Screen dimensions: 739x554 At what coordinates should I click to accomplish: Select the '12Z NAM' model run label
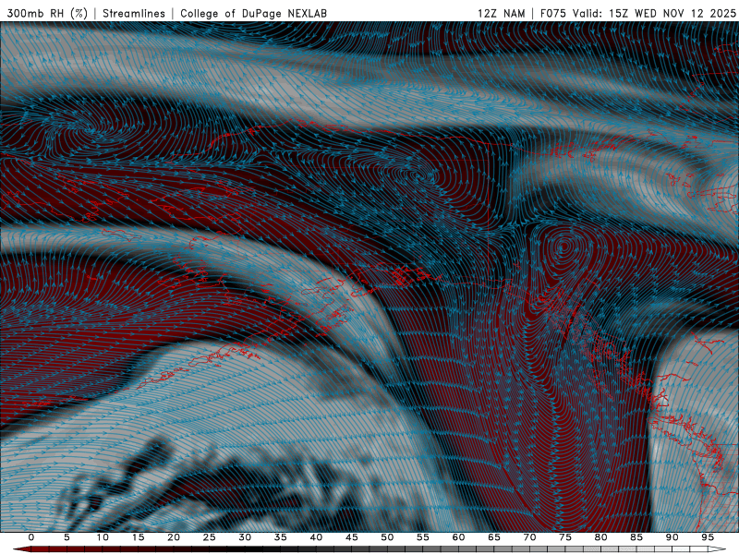(502, 13)
